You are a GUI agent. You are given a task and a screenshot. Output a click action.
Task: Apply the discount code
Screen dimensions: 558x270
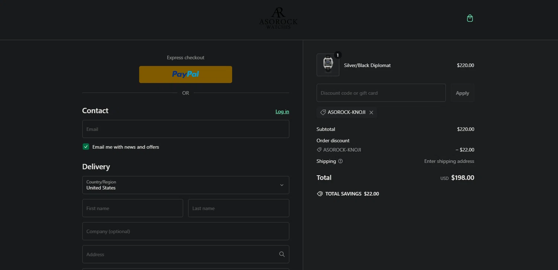click(x=462, y=93)
